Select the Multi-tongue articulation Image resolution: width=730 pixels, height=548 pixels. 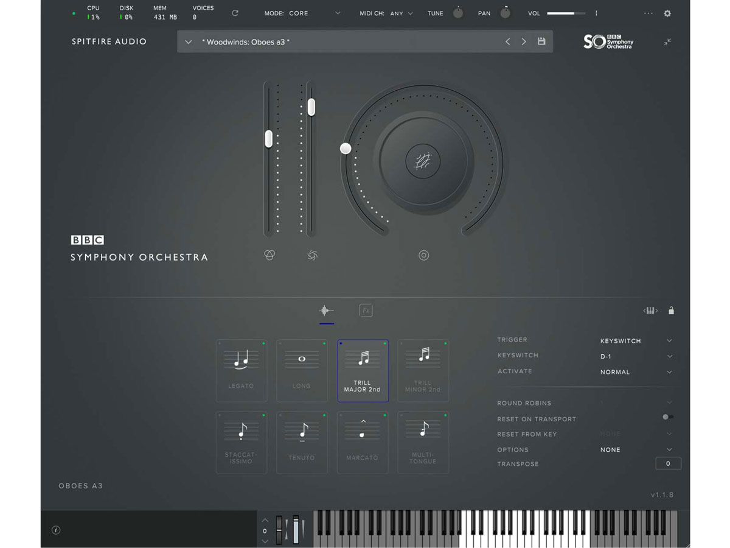[x=423, y=443]
